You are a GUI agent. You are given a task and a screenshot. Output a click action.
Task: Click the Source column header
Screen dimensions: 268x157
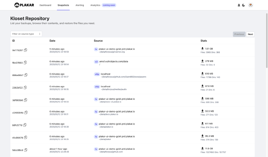(98, 41)
